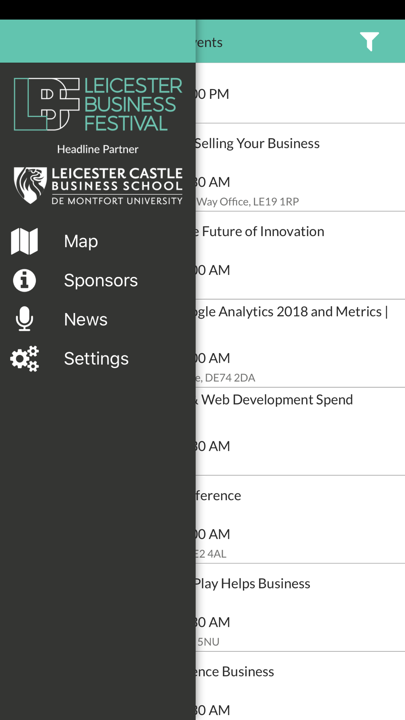Tap the Headline Partner text
Image resolution: width=405 pixels, height=720 pixels.
98,149
